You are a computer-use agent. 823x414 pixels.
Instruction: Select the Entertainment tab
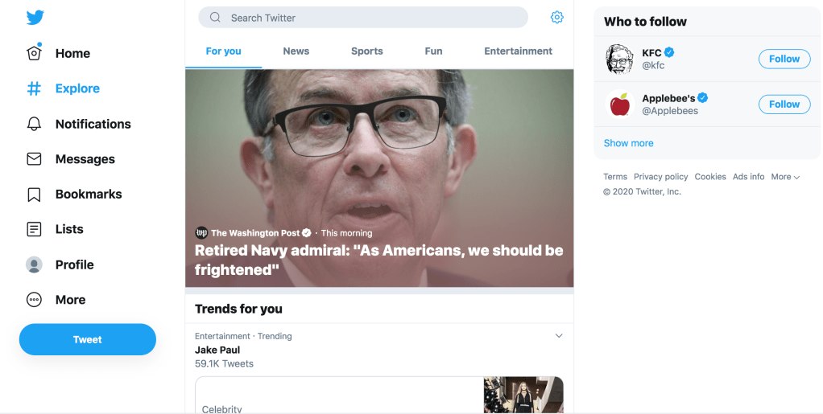click(518, 51)
